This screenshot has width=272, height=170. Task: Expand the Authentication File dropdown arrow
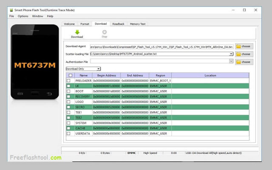231,61
